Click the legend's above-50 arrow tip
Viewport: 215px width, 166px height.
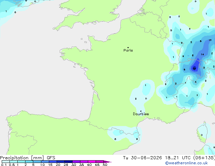107,162
